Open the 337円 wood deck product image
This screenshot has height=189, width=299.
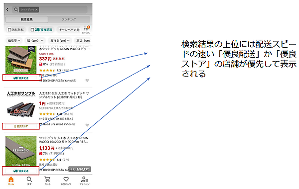pyautogui.click(x=21, y=60)
